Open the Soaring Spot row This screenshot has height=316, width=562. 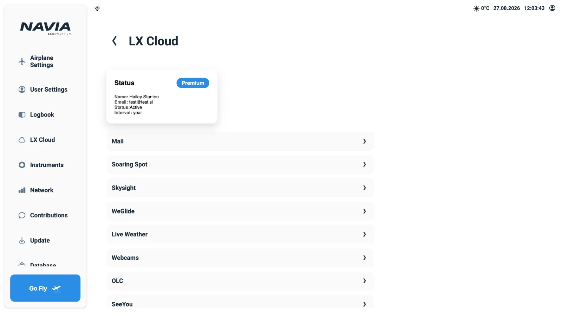[x=240, y=164]
